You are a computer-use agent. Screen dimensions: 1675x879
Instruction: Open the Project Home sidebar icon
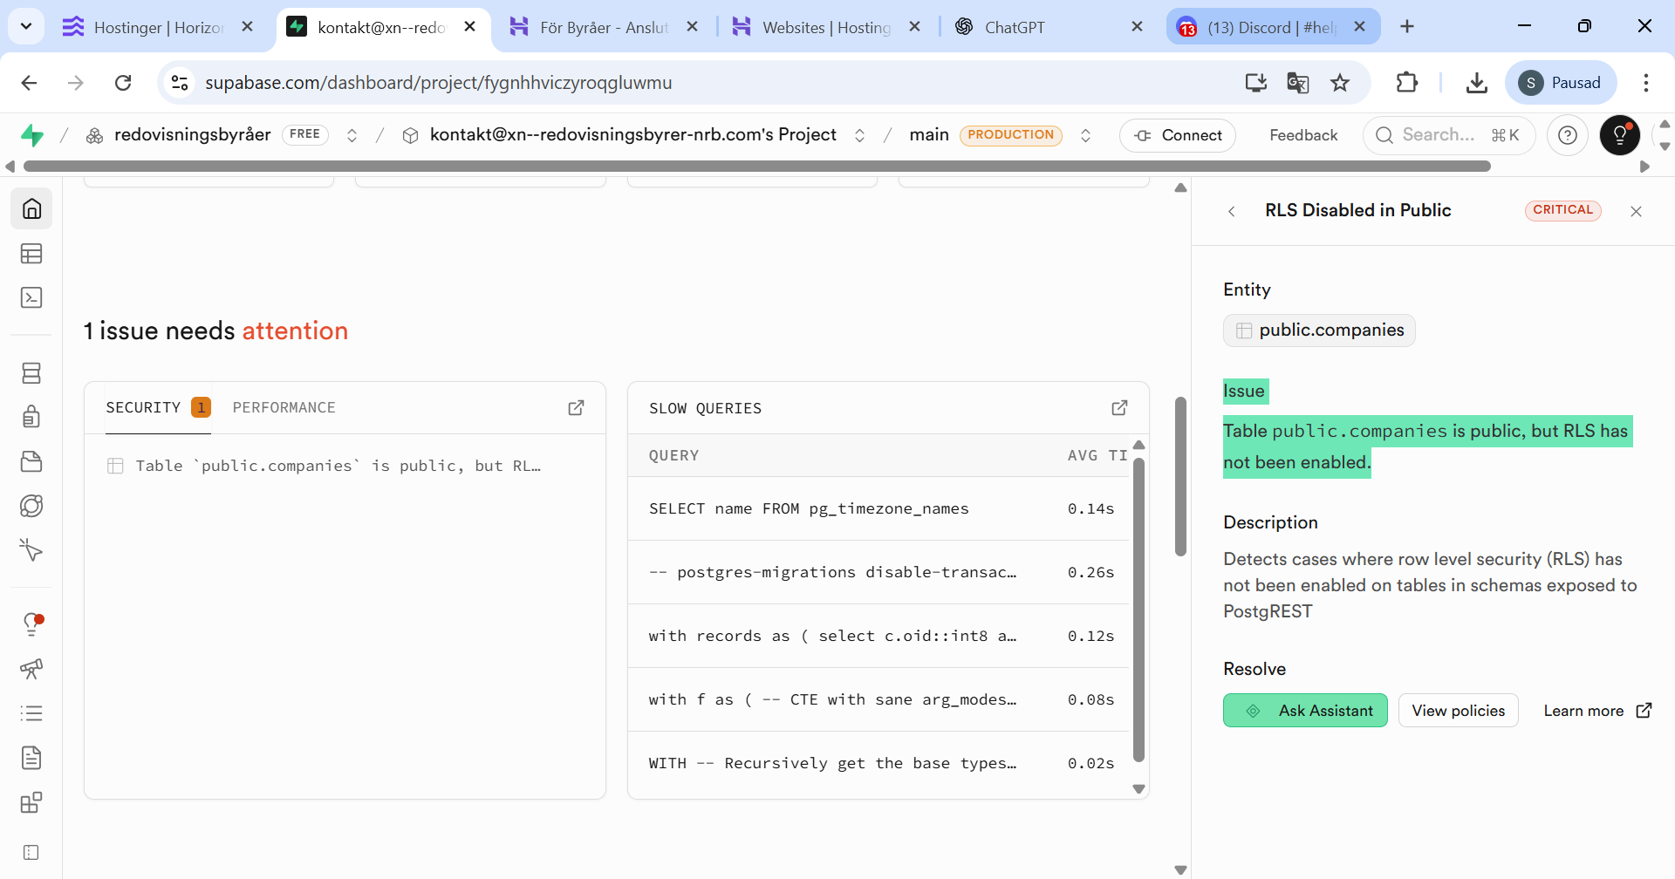click(31, 209)
